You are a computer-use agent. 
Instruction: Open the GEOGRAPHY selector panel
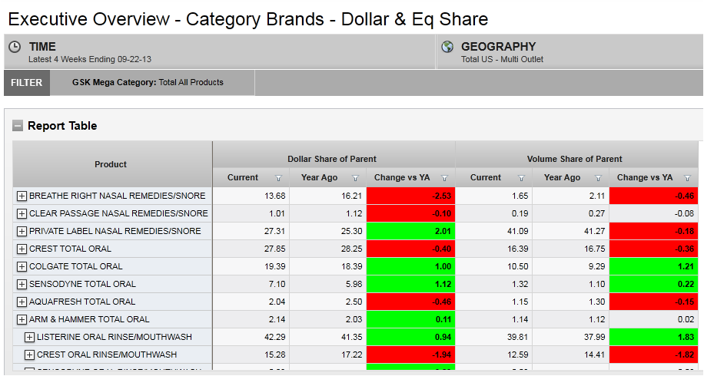[x=569, y=51]
